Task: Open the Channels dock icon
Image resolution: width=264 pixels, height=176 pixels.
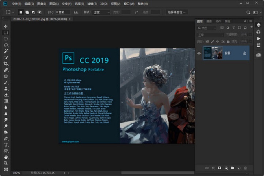Action: click(258, 32)
